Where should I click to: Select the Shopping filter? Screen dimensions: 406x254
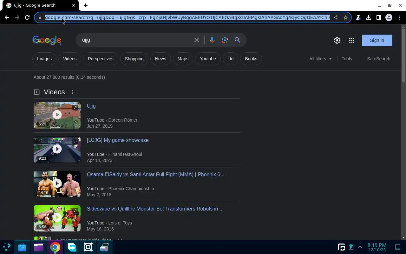tap(134, 59)
